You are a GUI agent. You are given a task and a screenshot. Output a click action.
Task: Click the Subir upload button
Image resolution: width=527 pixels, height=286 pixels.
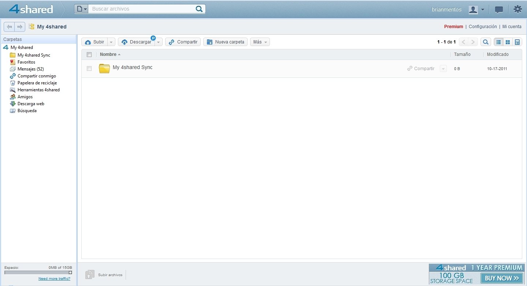(x=94, y=42)
